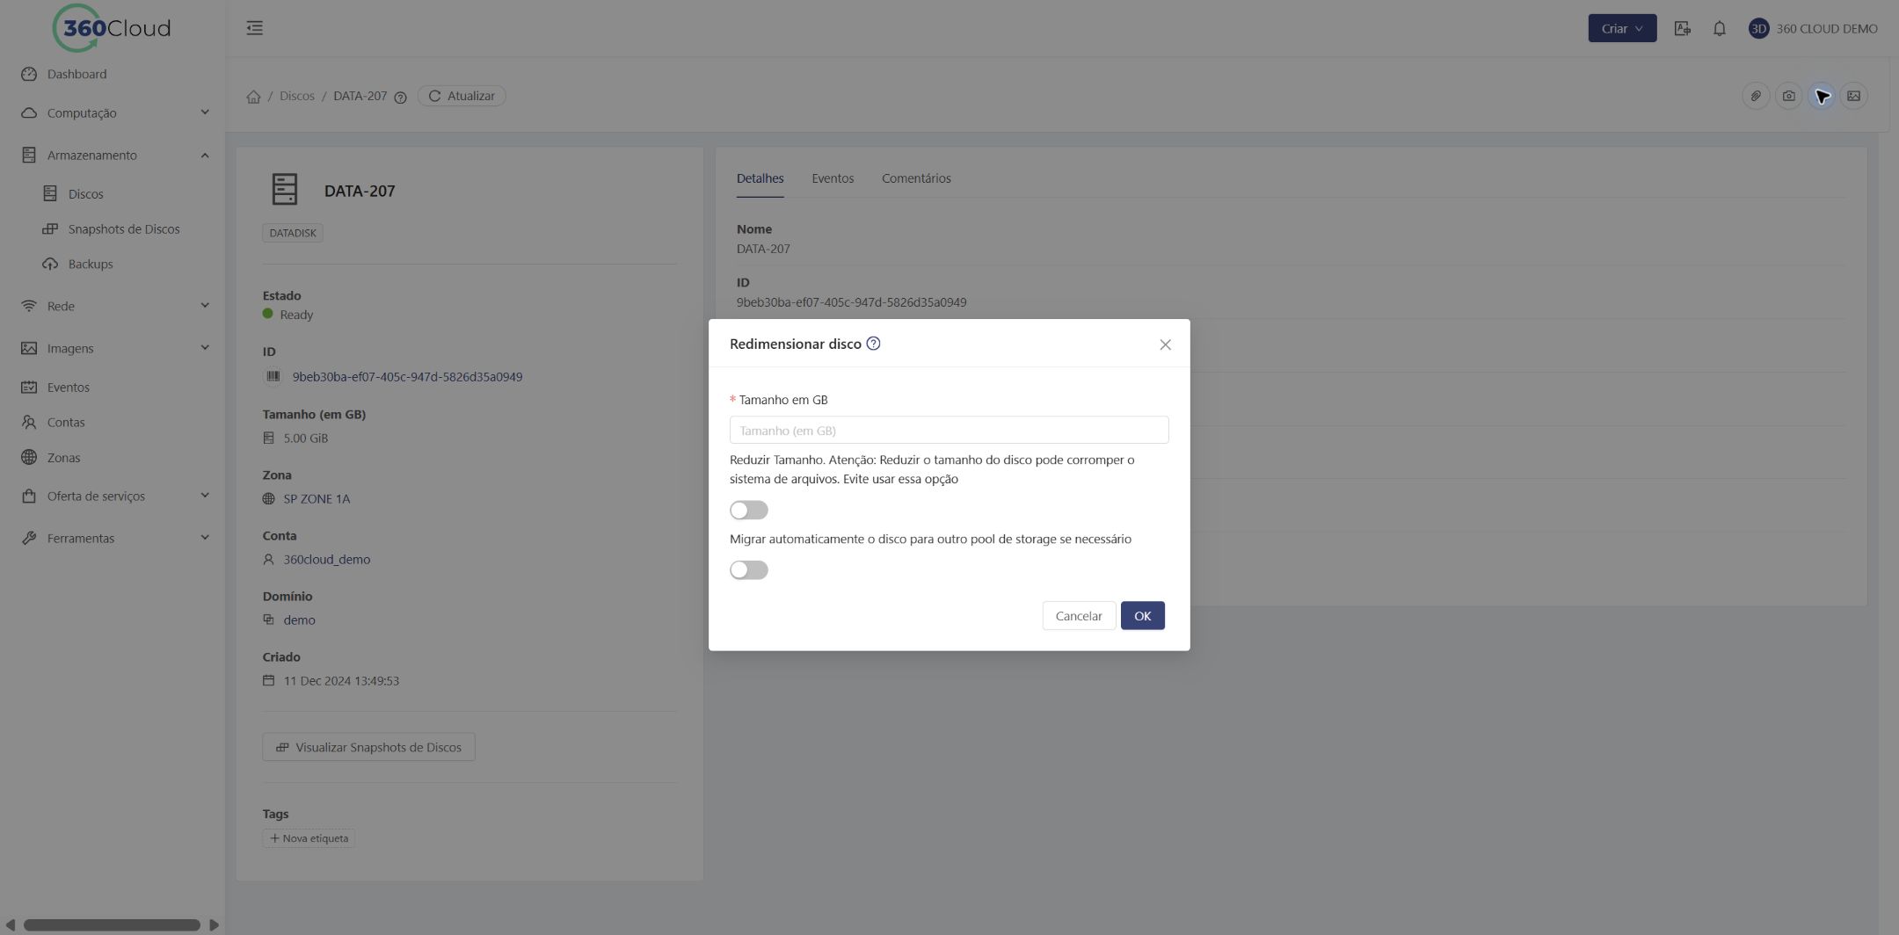This screenshot has width=1899, height=935.
Task: Open help icon next to Redimensionar disco
Action: coord(873,344)
